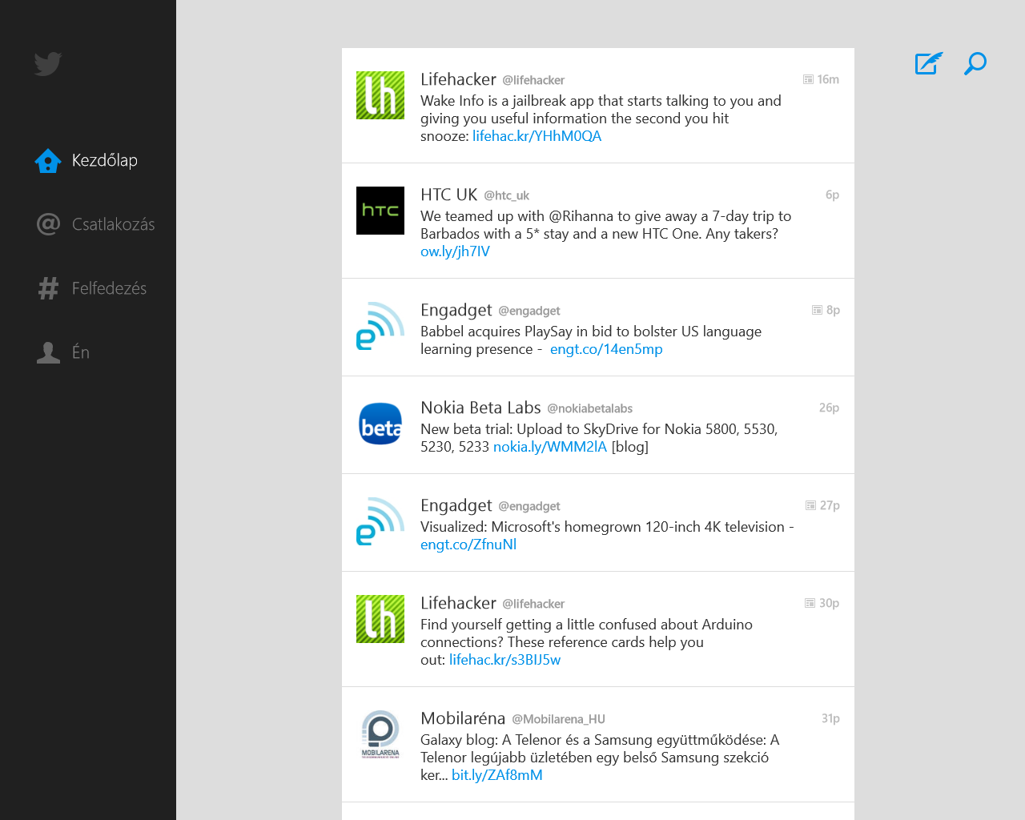Click the 8p timestamp
Viewport: 1025px width, 820px height.
(833, 310)
